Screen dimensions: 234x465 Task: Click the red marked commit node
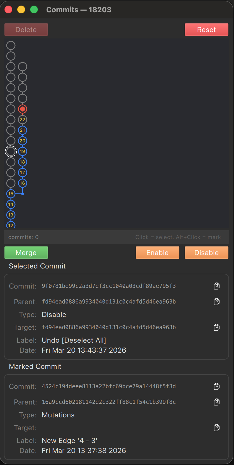[x=23, y=109]
